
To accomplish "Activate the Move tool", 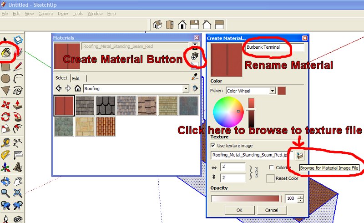I will 5,105.
